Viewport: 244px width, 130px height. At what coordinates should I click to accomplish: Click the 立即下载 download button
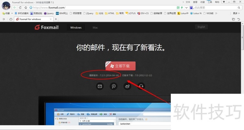point(120,66)
